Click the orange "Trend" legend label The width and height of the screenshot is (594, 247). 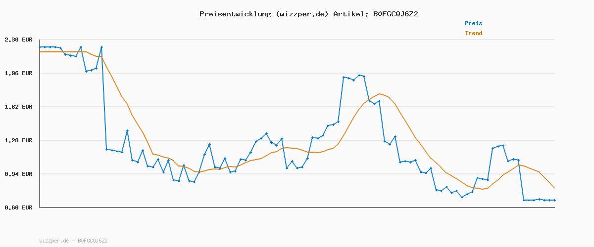(x=473, y=33)
